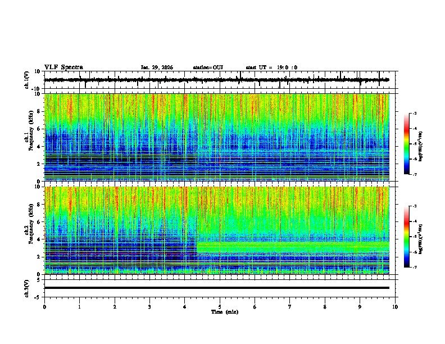The width and height of the screenshot is (445, 344).
Task: Click the '2' kHz tick on the ch.1 frequency axis
Action: click(x=39, y=164)
